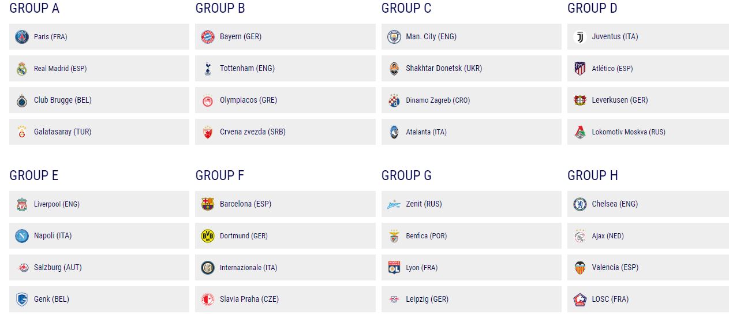
Task: Click the Borussia Dortmund BVB logo
Action: 207,236
